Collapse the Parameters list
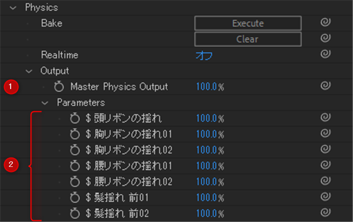This screenshot has width=353, height=222. click(x=45, y=103)
